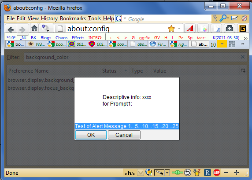Click the red letter A toolbar icon

pos(190,29)
